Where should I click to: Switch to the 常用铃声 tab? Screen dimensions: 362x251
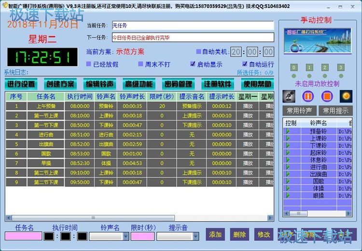(x=299, y=111)
